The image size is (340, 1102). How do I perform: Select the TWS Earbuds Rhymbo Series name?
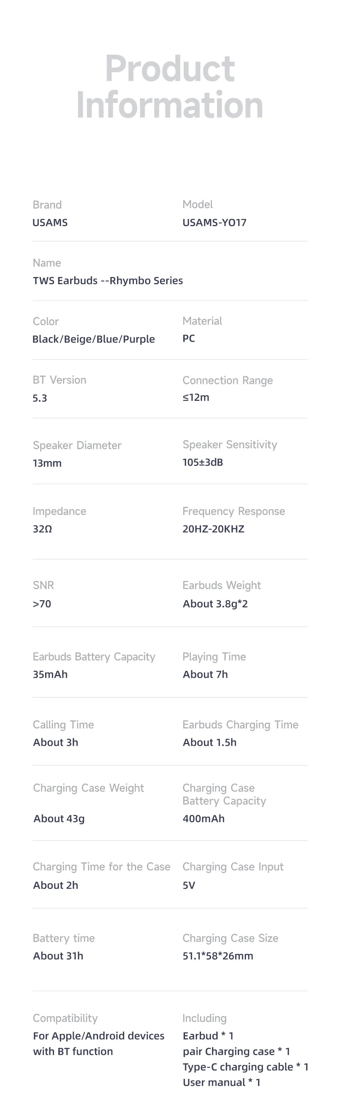[108, 281]
